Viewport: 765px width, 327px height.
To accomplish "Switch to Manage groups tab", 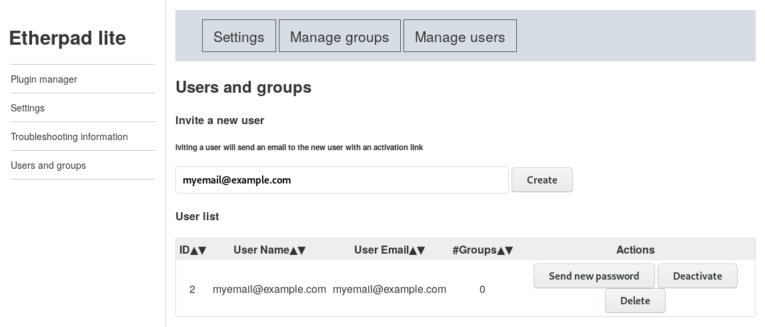I will tap(339, 36).
